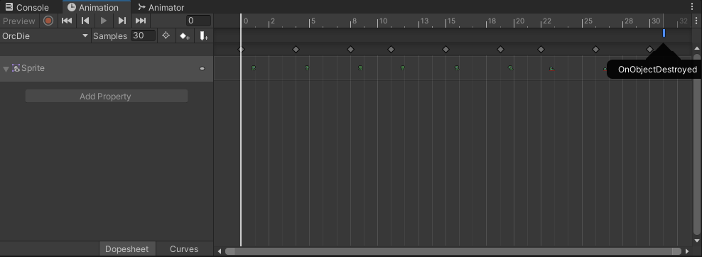Select the Sprite property row
702x257 pixels.
(107, 68)
